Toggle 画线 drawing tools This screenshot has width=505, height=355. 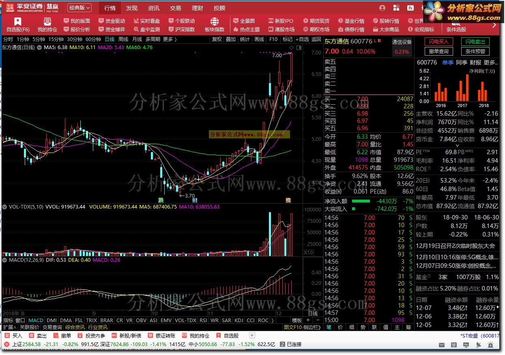[259, 39]
